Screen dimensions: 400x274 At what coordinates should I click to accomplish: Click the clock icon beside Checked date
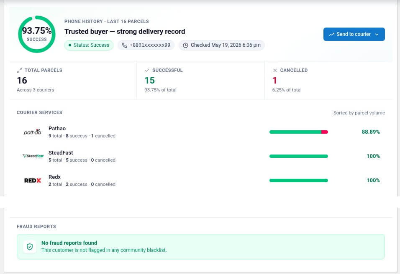(x=185, y=46)
